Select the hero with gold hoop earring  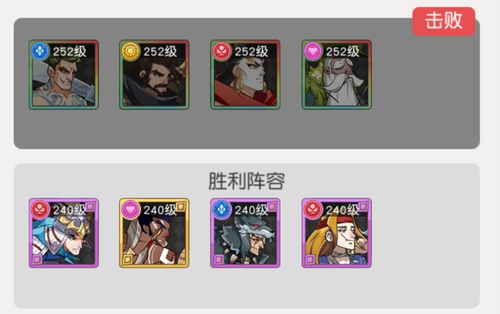[x=245, y=75]
